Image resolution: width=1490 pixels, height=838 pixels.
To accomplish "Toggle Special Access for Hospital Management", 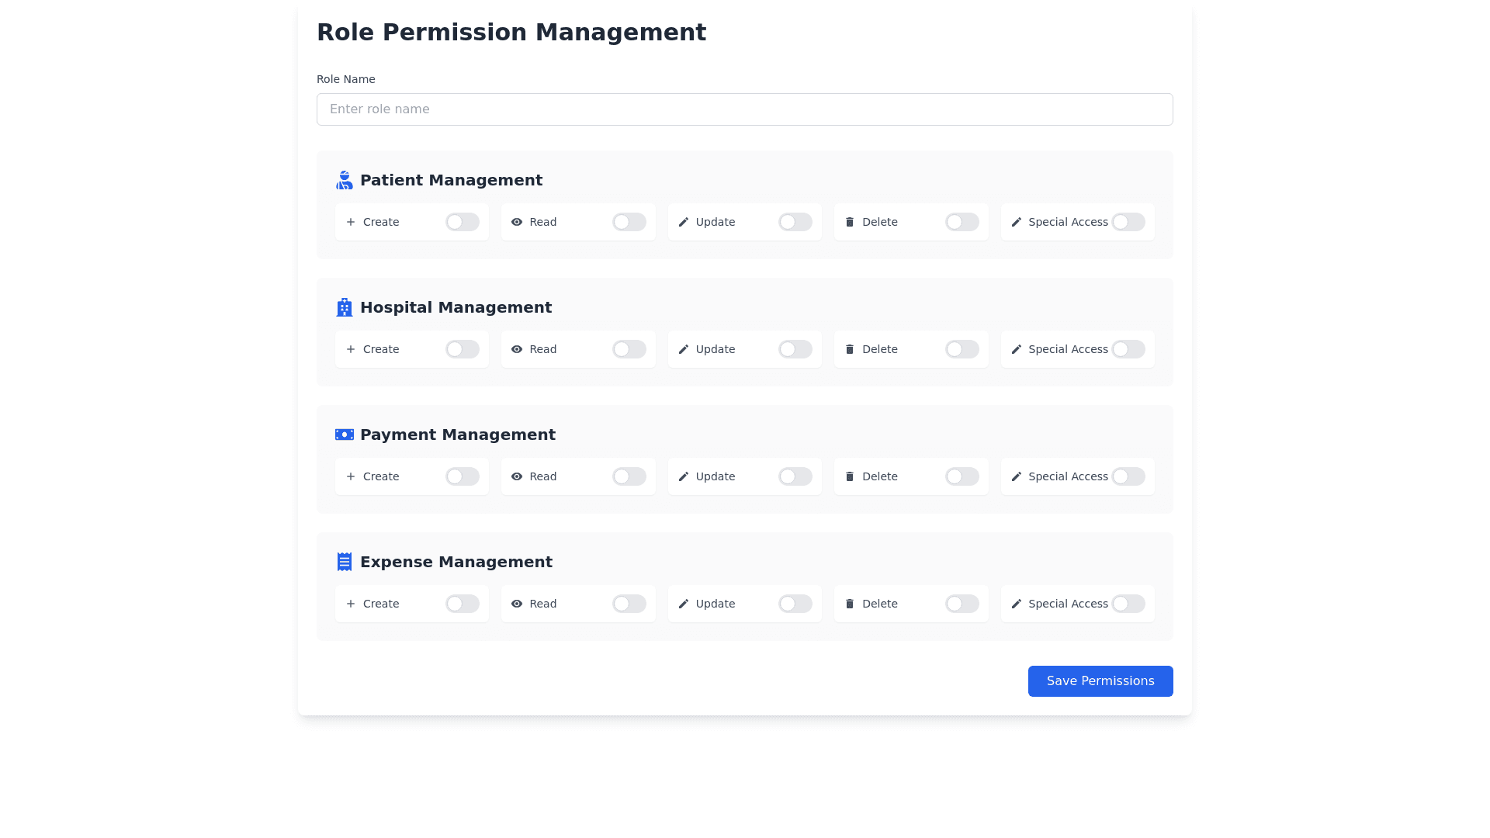I will (x=1128, y=349).
